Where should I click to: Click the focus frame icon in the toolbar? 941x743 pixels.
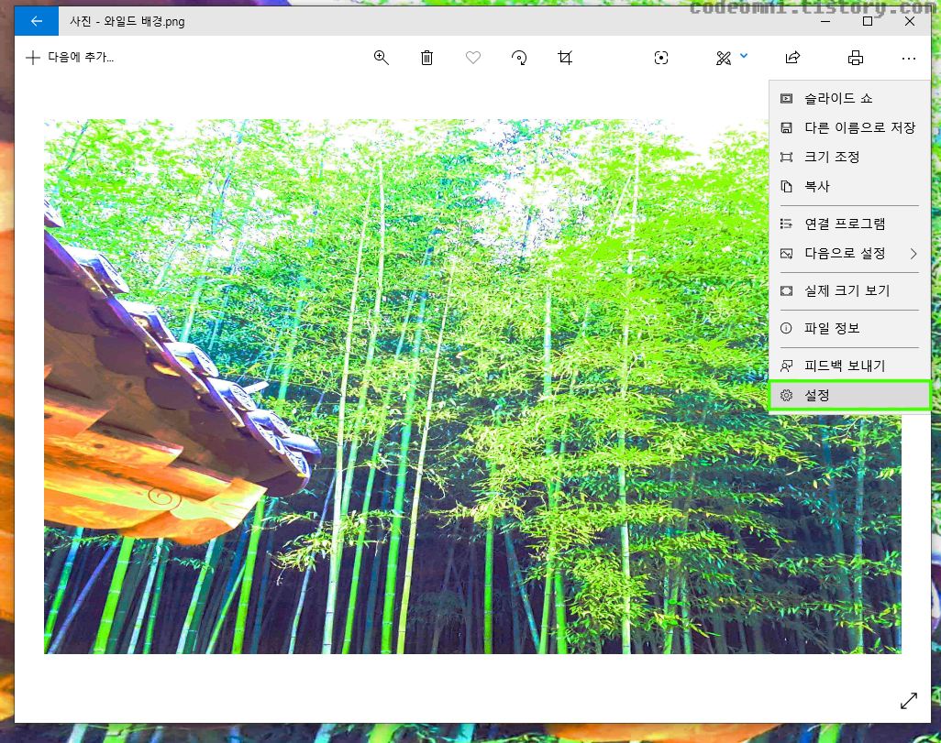(x=660, y=58)
